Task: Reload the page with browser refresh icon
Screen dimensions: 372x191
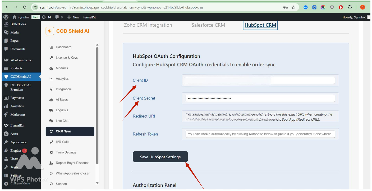Action: pyautogui.click(x=25, y=7)
